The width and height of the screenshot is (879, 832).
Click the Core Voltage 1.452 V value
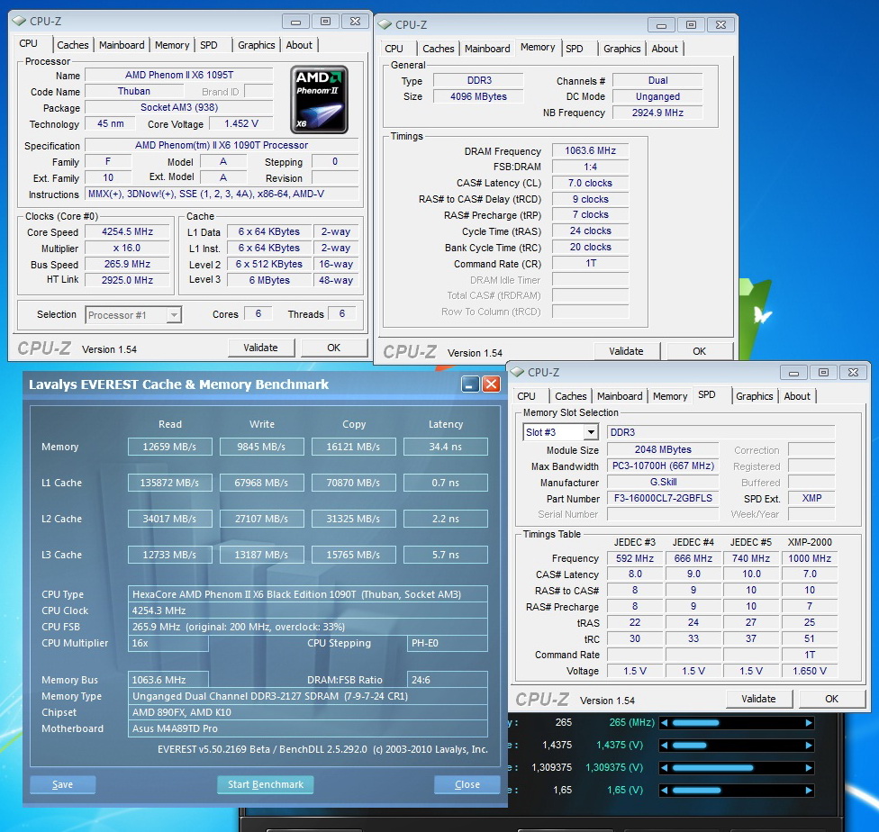(241, 123)
